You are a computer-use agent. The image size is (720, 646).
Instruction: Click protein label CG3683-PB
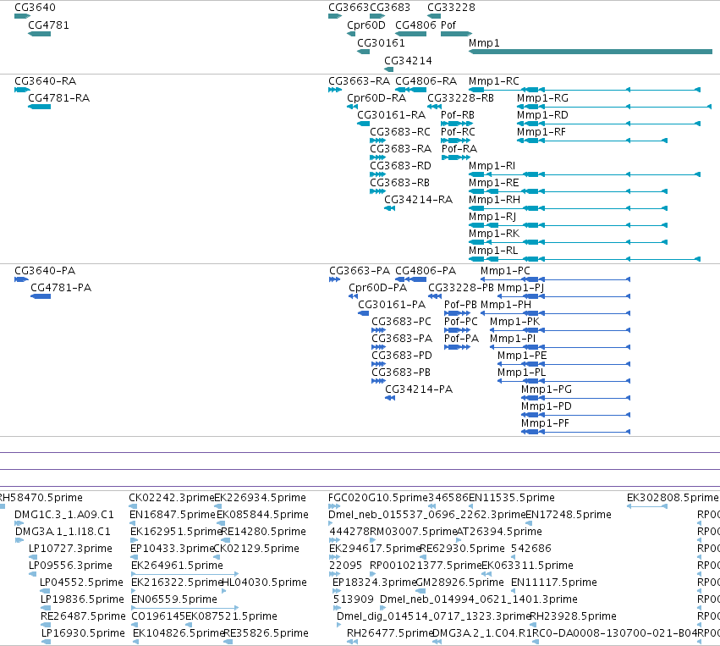pos(401,373)
